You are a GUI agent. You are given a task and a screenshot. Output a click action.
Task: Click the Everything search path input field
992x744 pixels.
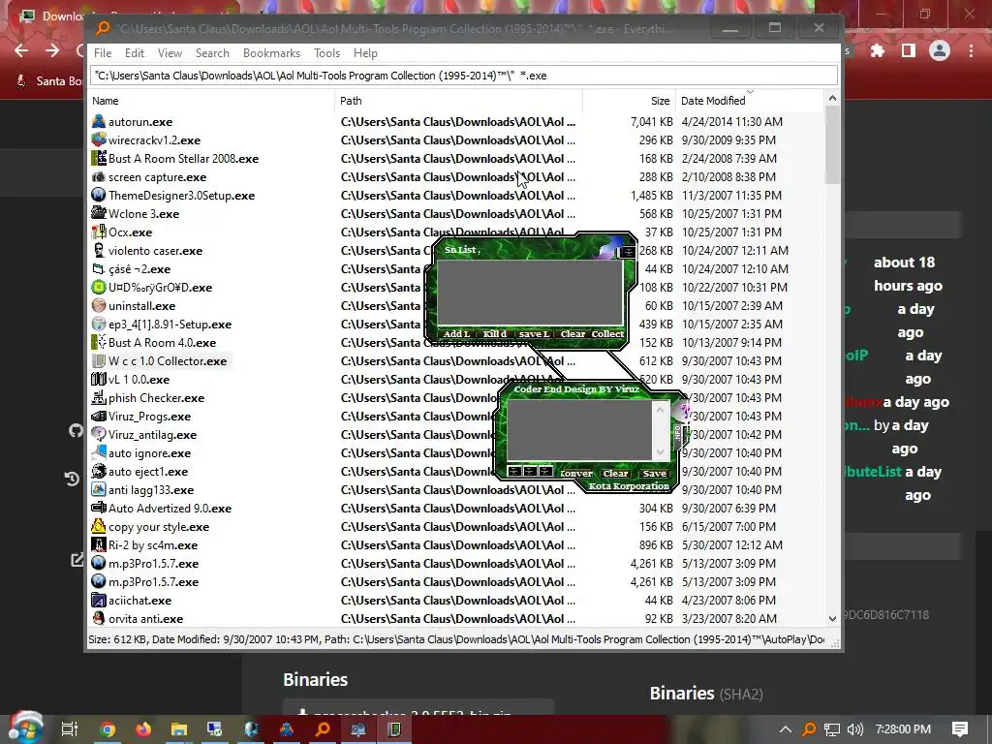pos(464,76)
